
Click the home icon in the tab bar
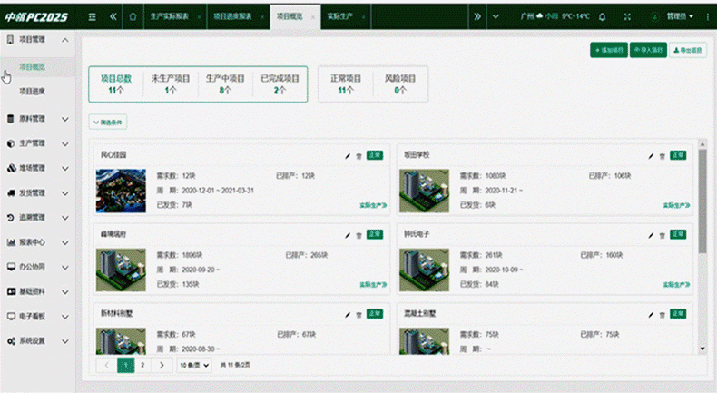point(133,16)
